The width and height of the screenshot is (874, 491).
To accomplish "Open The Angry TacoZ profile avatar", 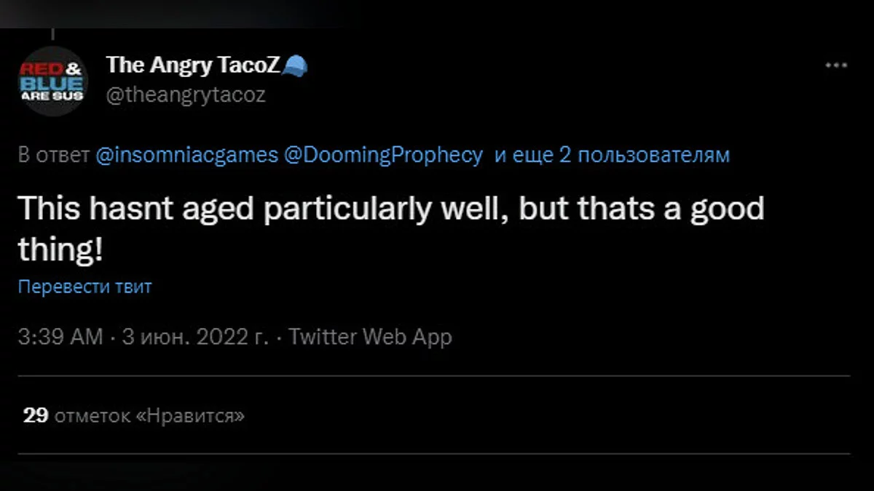I will 51,81.
